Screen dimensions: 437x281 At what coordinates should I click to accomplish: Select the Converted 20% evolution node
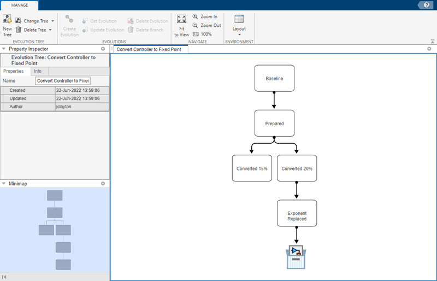click(x=297, y=168)
